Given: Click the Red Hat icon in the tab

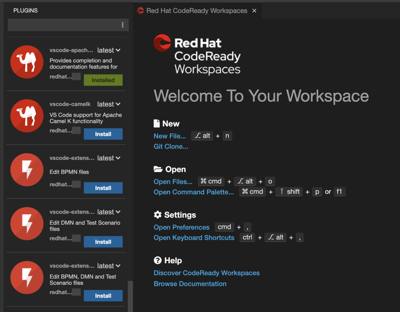Looking at the screenshot, I should (141, 11).
